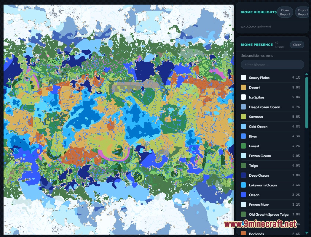
Task: Select the Taiga color swatch
Action: pos(243,165)
